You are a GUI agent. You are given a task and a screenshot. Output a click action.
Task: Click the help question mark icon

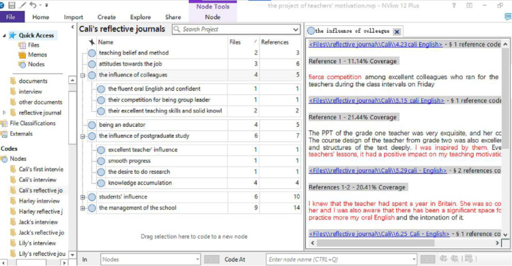point(454,5)
